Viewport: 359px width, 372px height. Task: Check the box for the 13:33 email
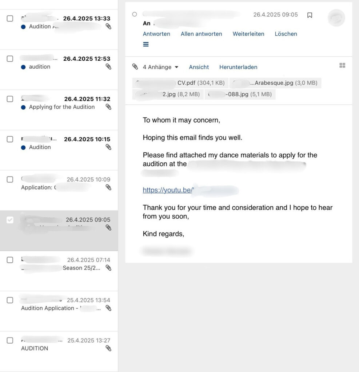10,19
